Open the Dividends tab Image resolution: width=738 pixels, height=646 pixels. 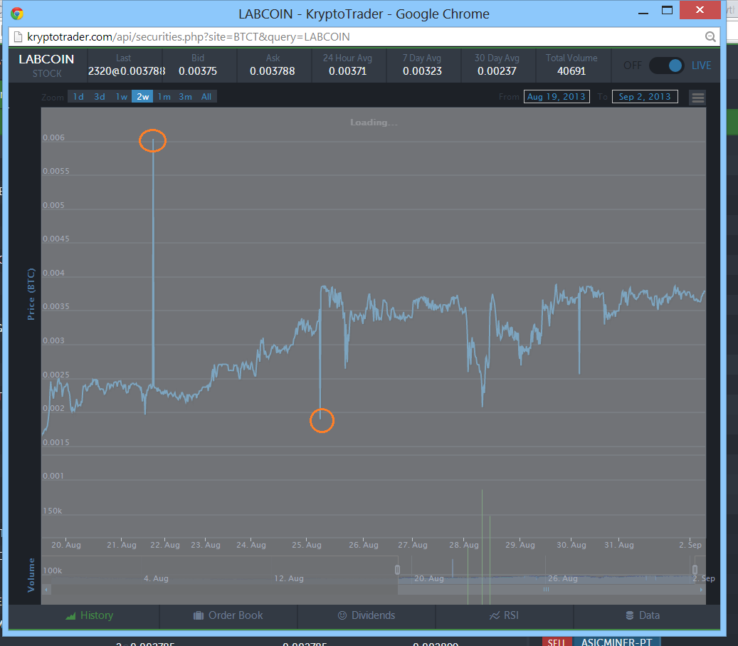point(367,615)
